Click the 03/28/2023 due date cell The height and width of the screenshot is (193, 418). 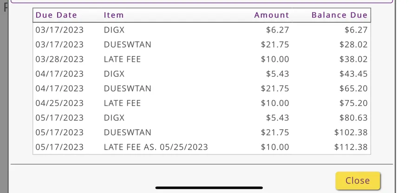[59, 59]
